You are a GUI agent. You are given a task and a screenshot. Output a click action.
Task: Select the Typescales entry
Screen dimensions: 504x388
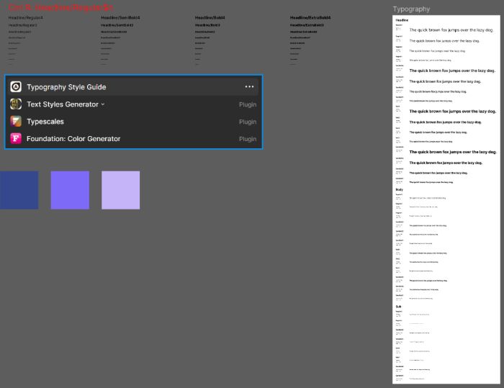click(x=133, y=122)
